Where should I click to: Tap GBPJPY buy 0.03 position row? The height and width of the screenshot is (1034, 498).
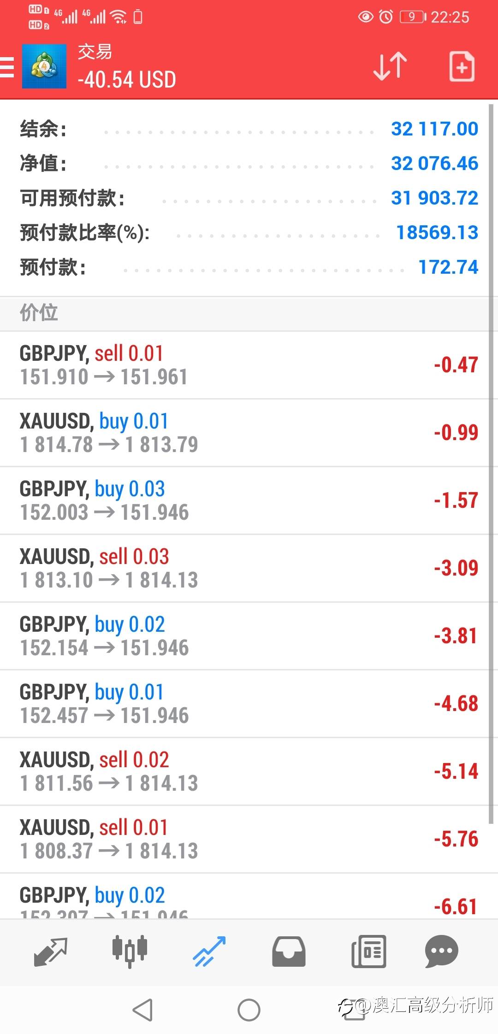244,500
